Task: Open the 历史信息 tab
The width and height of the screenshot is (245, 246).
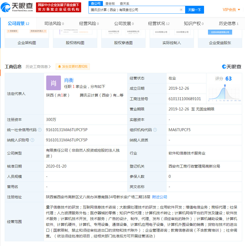Action: [228, 24]
